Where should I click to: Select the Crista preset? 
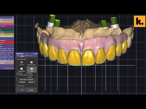(x=32, y=69)
